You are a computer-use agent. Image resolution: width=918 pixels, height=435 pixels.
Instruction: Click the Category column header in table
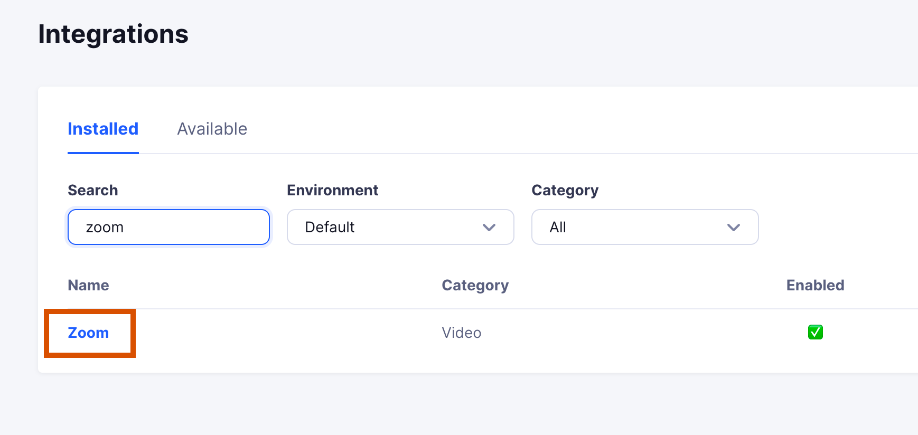(475, 286)
